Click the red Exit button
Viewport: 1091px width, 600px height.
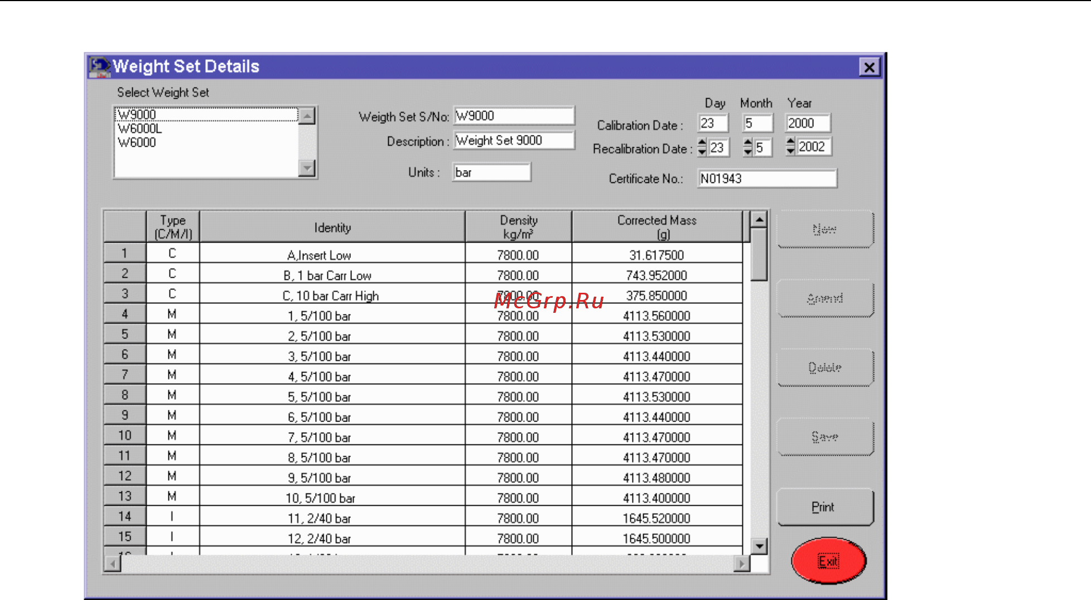(829, 561)
